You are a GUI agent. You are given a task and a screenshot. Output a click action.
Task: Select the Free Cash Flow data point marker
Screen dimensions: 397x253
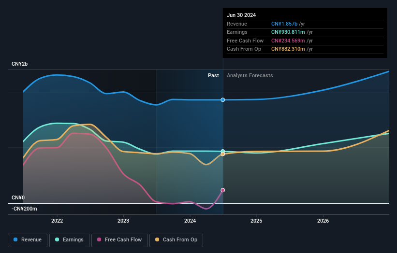coord(223,190)
